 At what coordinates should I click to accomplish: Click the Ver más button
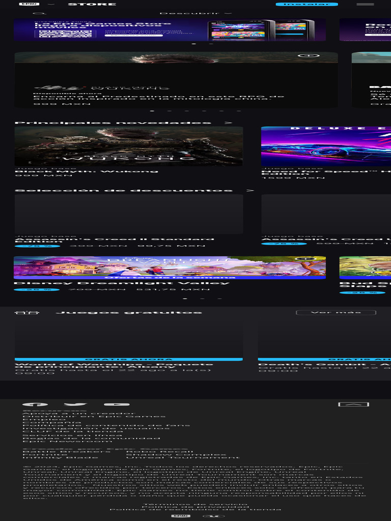pos(336,313)
